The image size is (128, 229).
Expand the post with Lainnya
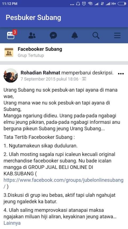pyautogui.click(x=12, y=223)
